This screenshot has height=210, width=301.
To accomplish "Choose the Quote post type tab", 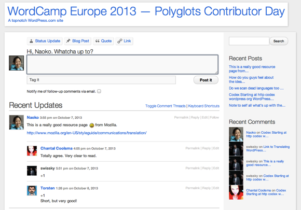I will pos(103,41).
